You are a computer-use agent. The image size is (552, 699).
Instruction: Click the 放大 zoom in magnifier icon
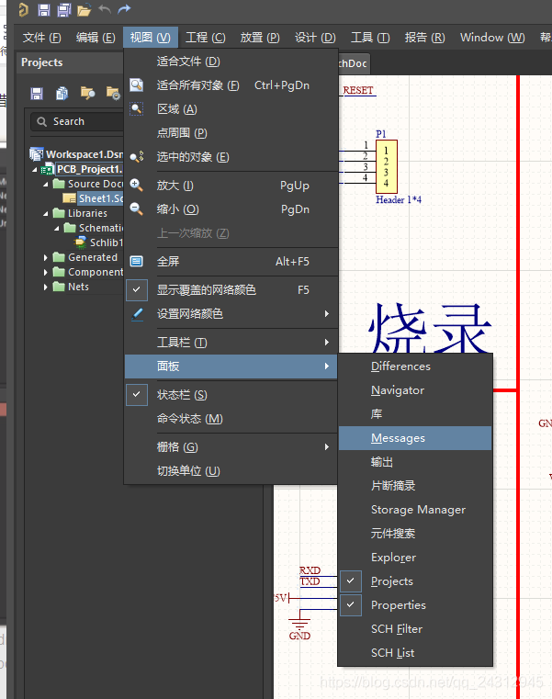pos(137,185)
